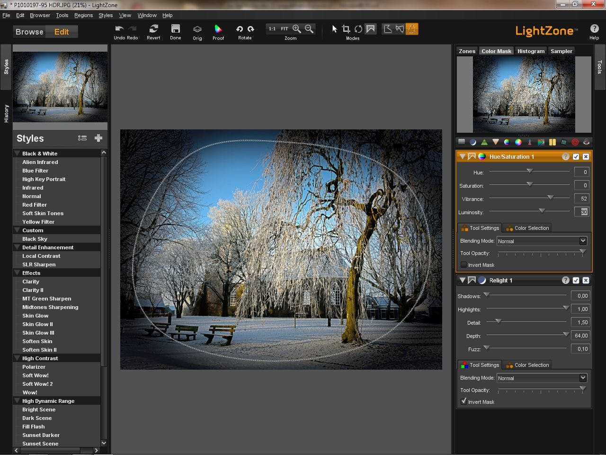The height and width of the screenshot is (455, 606).
Task: Add a Relight tool from the moon icon
Action: (x=472, y=142)
